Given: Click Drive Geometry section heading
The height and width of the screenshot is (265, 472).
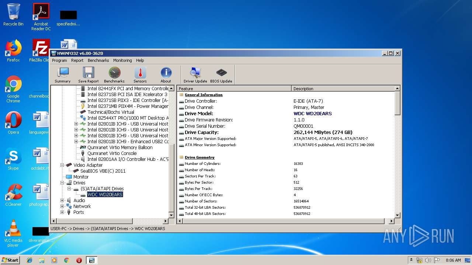Looking at the screenshot, I should tap(199, 158).
